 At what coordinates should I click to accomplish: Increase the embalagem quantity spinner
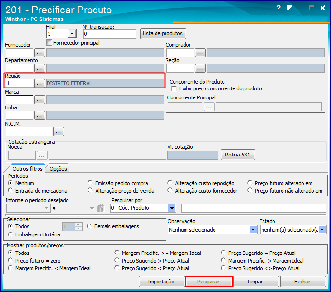pos(78,224)
